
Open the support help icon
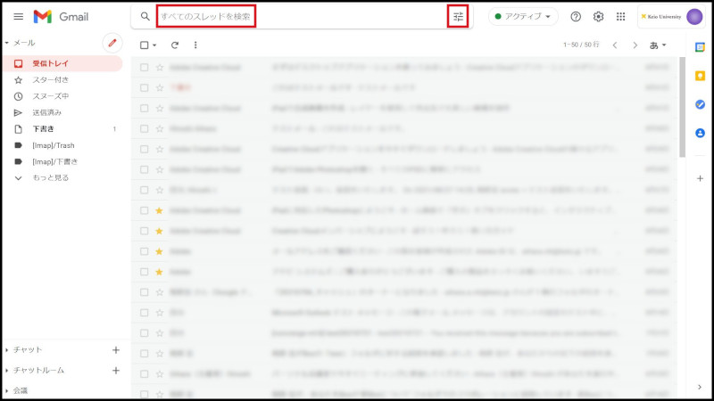[x=576, y=17]
